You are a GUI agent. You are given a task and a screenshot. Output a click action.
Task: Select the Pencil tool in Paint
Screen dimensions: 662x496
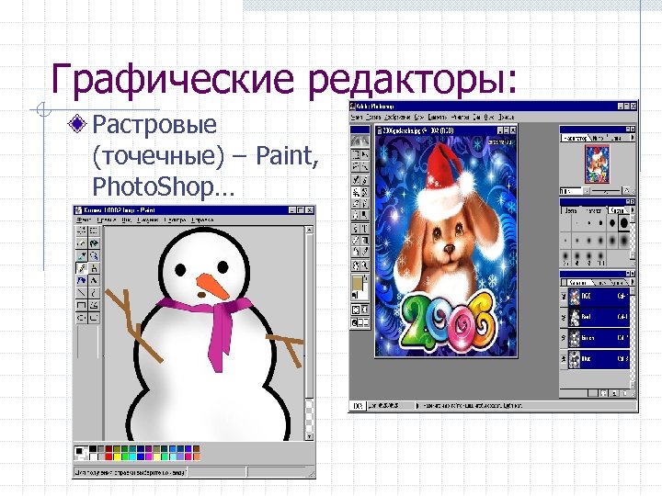tap(82, 268)
